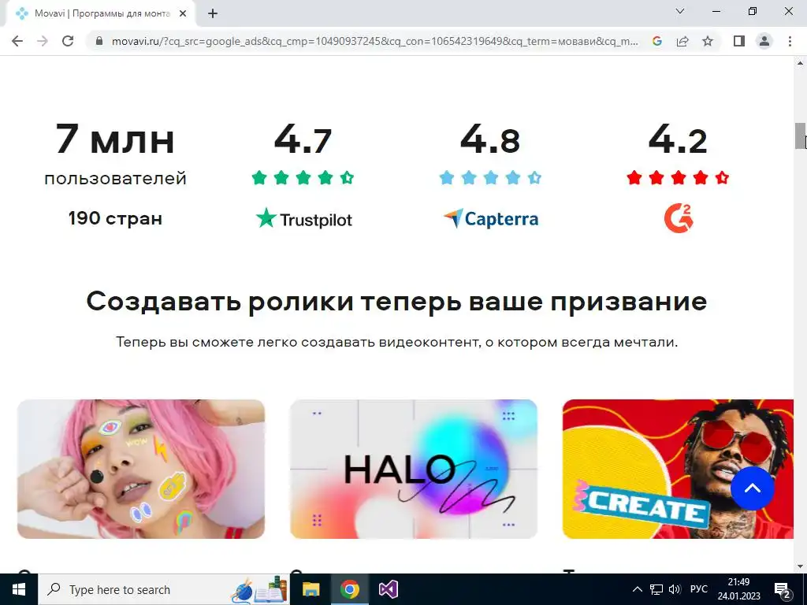807x605 pixels.
Task: Click the blue scroll-to-top arrow button
Action: (x=752, y=488)
